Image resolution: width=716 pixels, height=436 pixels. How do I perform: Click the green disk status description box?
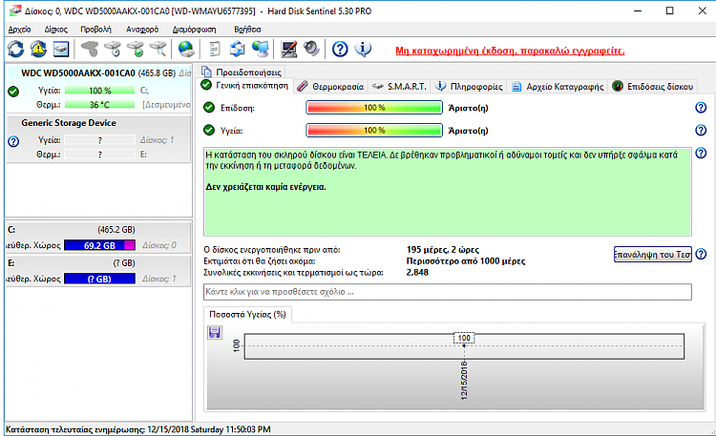click(448, 192)
